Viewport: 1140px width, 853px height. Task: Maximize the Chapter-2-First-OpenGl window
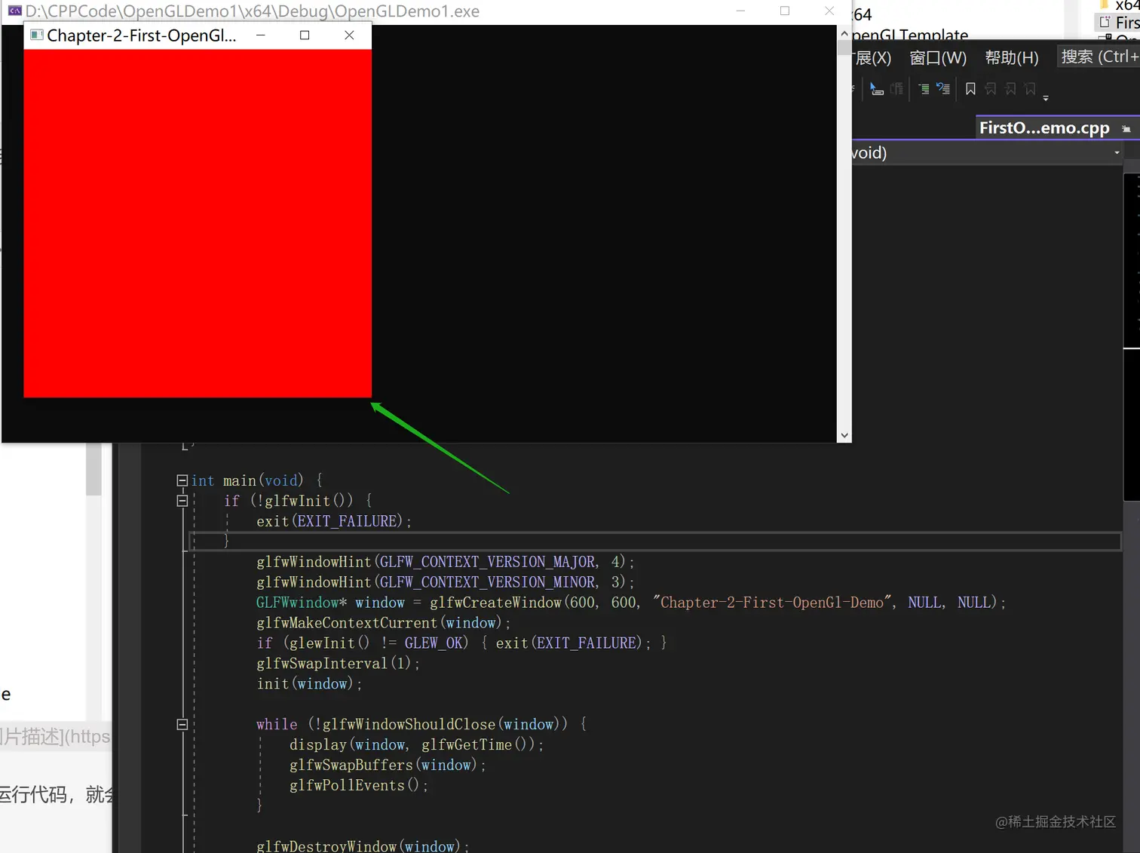point(305,35)
